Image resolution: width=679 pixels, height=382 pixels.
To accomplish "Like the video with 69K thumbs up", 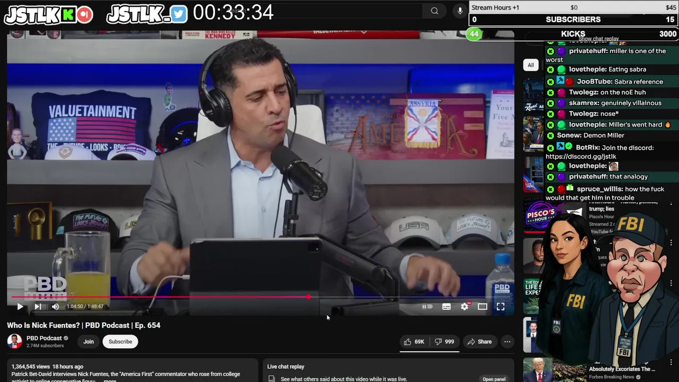I will pyautogui.click(x=414, y=342).
